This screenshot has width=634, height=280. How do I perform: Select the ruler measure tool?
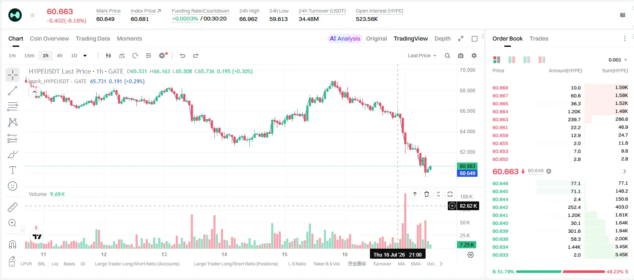pyautogui.click(x=13, y=207)
